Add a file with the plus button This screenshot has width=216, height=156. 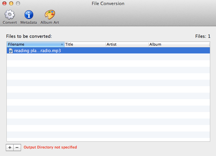(x=10, y=147)
